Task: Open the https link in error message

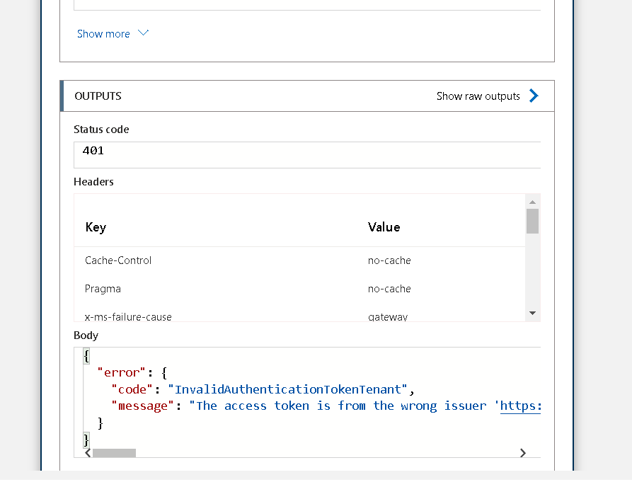Action: [520, 406]
